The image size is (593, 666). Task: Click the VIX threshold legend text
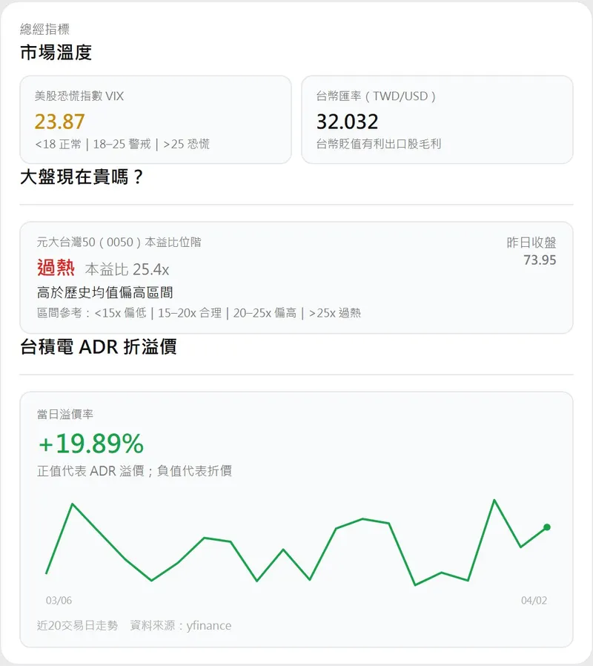point(122,144)
